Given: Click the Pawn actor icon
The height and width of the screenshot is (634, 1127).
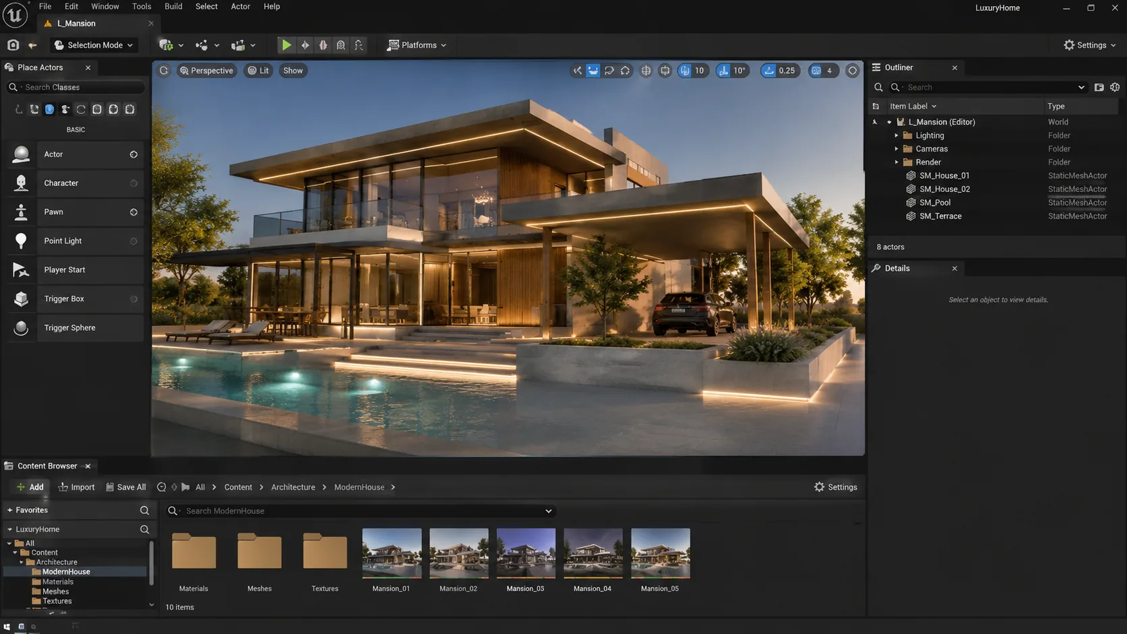Looking at the screenshot, I should [21, 212].
